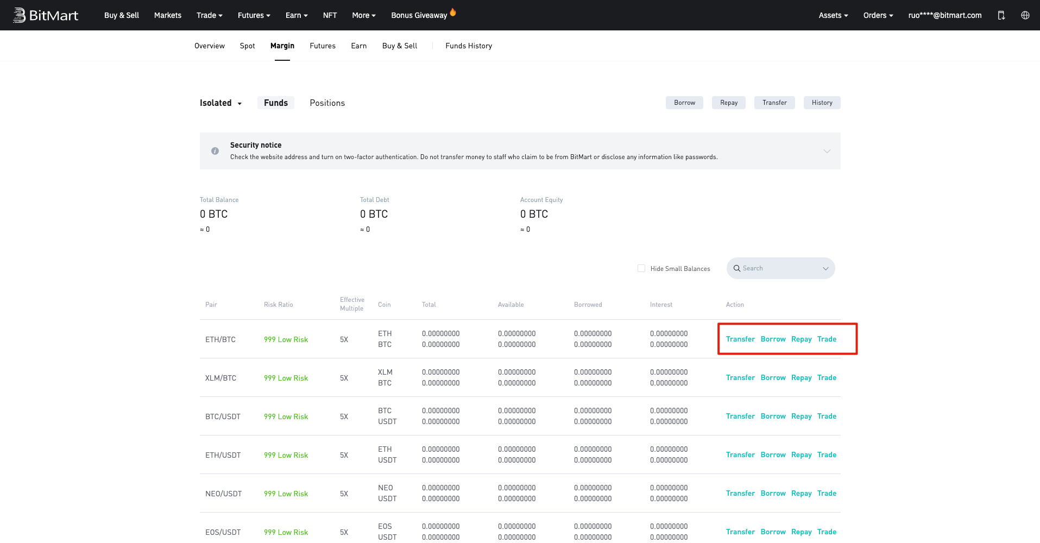This screenshot has height=543, width=1040.
Task: Select the Funds sub-tab
Action: click(x=276, y=103)
